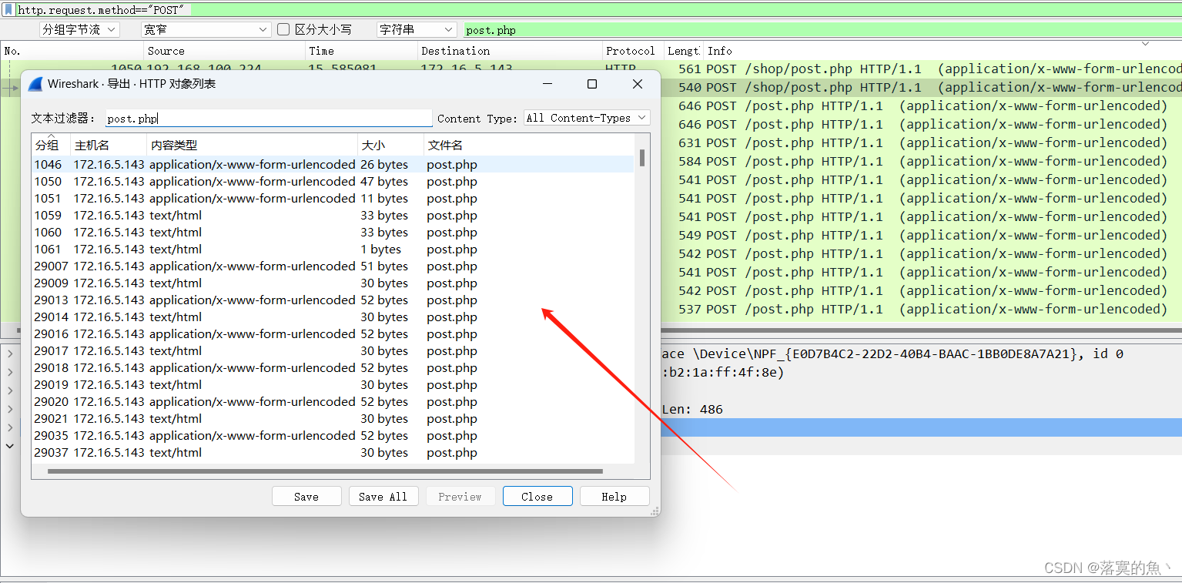Image resolution: width=1182 pixels, height=583 pixels.
Task: Select the packet with length 584
Action: 920,162
